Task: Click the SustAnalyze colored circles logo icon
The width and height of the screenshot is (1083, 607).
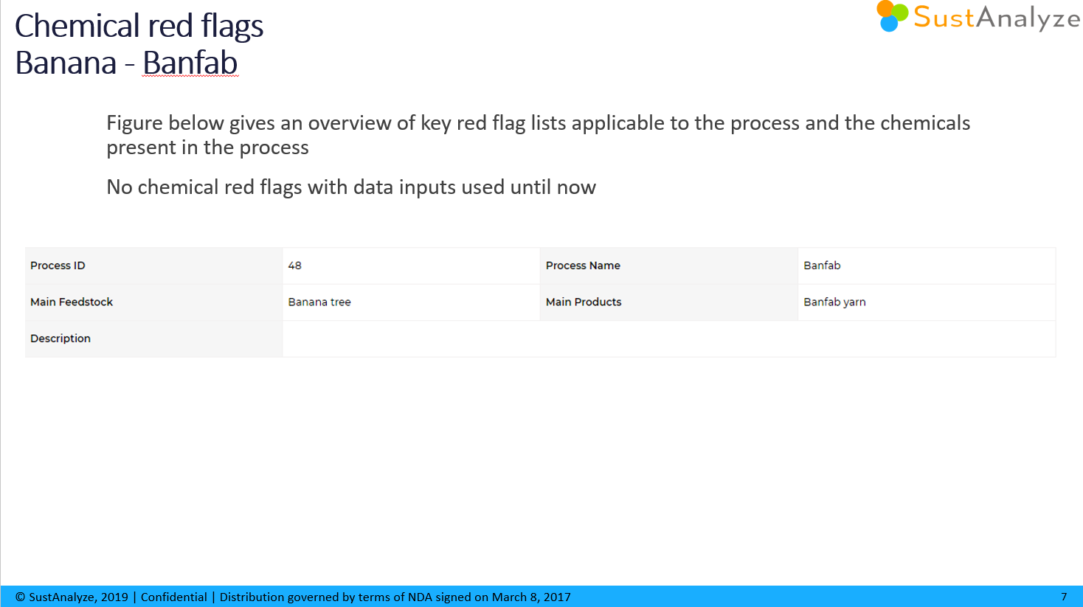Action: [892, 16]
